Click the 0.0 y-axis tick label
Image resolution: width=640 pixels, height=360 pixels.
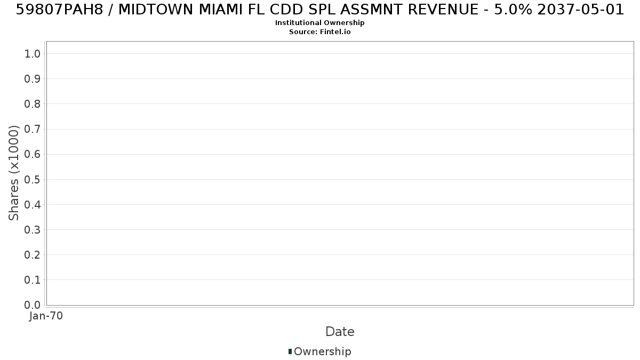[33, 305]
